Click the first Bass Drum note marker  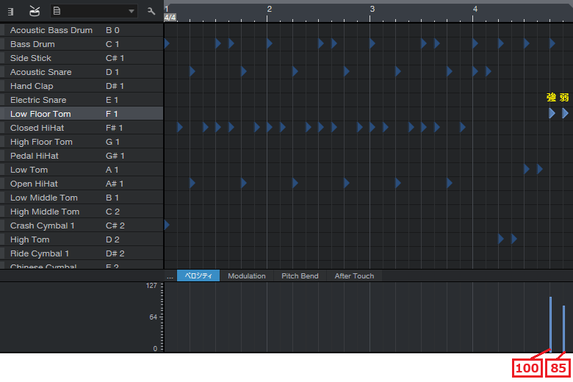tap(167, 43)
